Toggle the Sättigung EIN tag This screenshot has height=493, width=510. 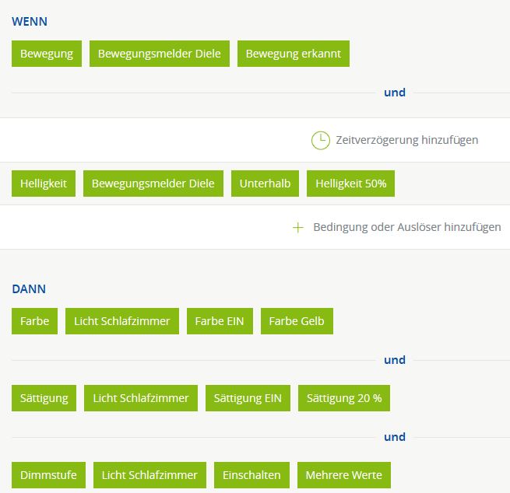(x=248, y=398)
